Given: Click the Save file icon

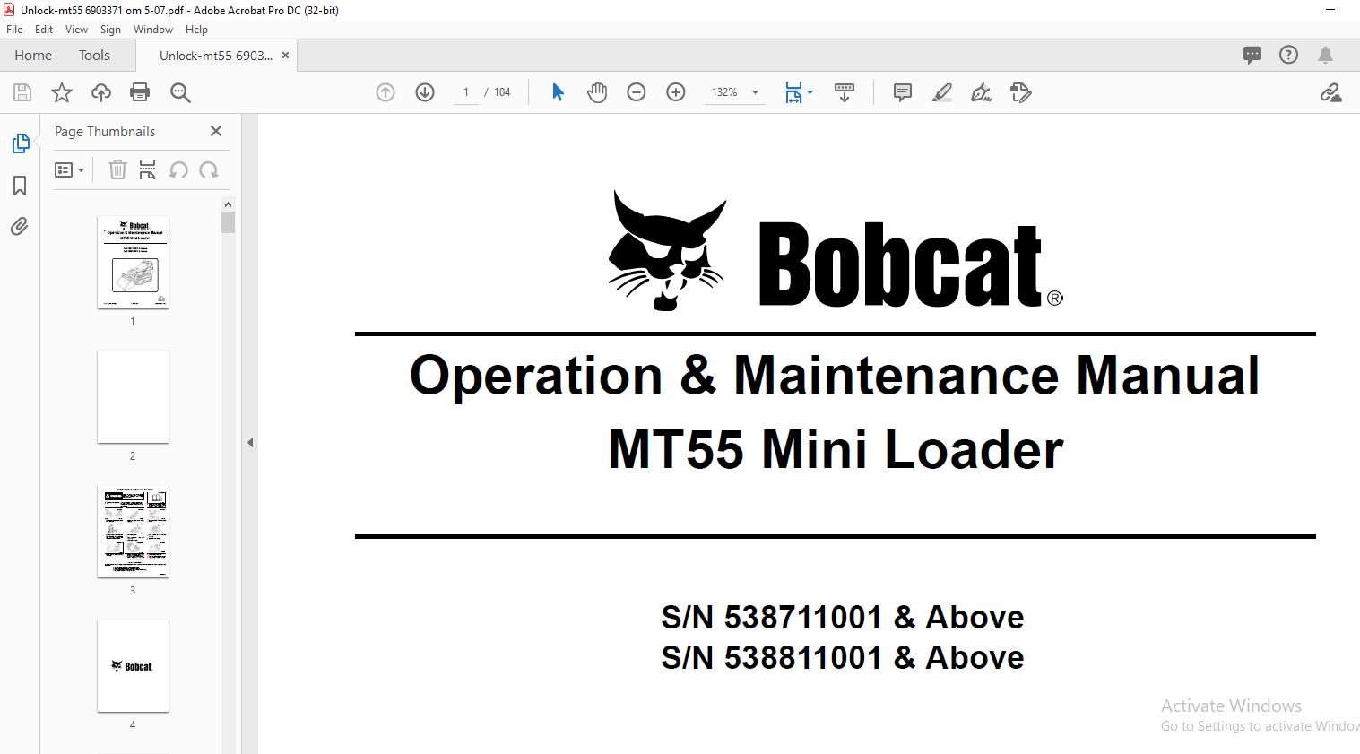Looking at the screenshot, I should [x=22, y=92].
